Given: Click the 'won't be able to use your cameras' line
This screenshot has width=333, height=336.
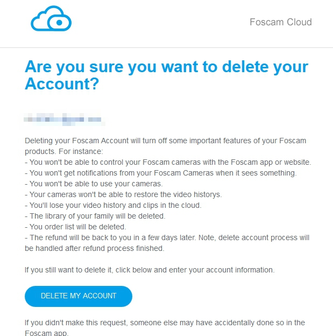Looking at the screenshot, I should pos(94,184).
